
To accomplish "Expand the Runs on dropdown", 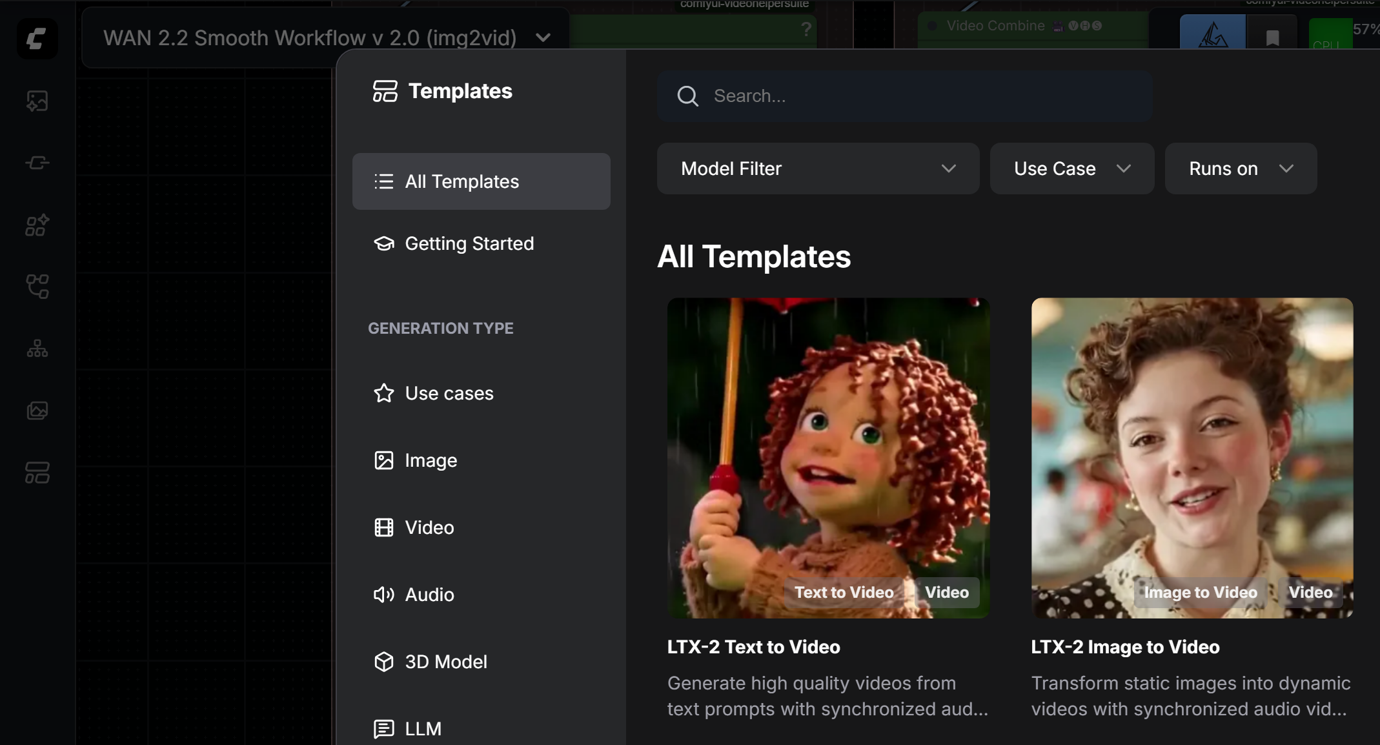I will [1240, 168].
